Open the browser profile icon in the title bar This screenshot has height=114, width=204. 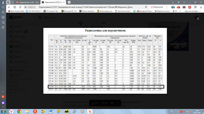173,2
